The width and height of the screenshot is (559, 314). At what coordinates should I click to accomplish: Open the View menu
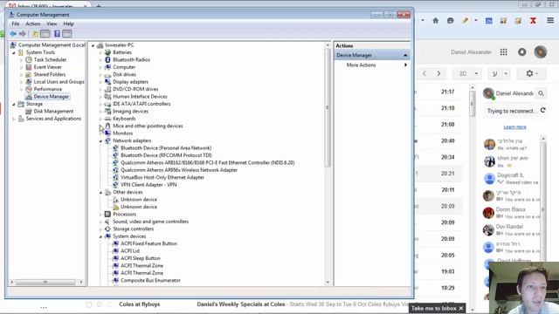click(x=52, y=24)
